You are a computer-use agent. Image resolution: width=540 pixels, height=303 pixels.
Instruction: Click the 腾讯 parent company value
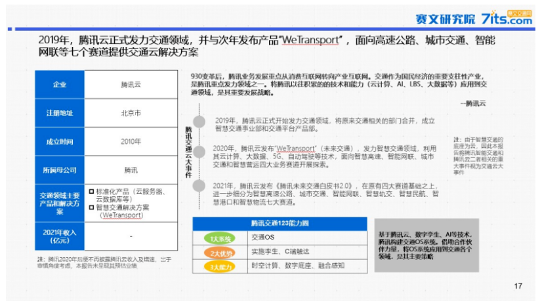point(131,170)
